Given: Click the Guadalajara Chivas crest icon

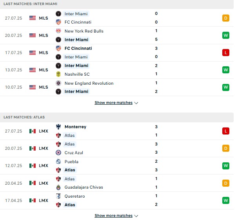Looking at the screenshot, I should (58, 187).
